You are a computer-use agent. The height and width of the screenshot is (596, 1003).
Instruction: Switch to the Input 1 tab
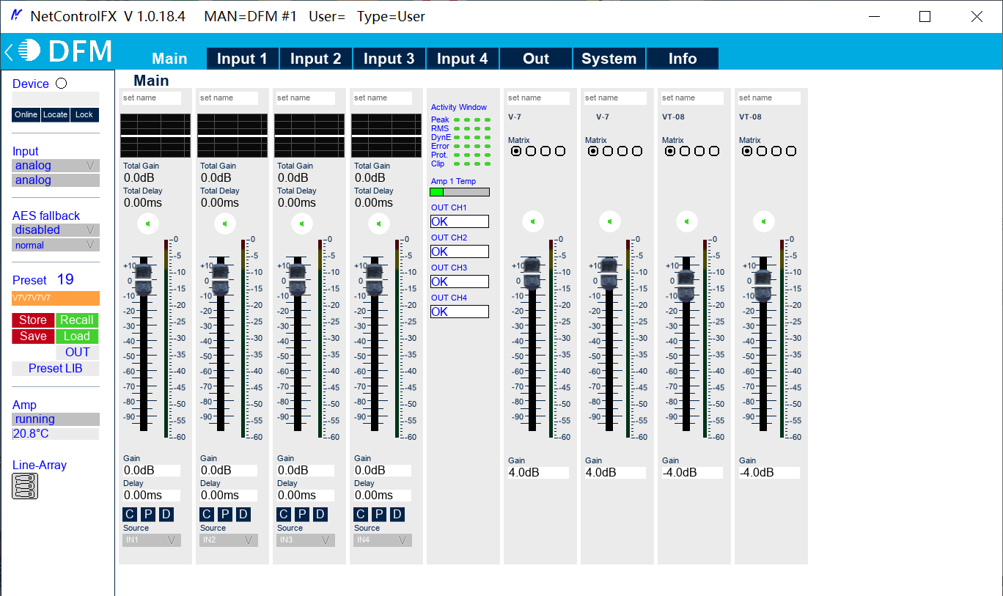(x=242, y=59)
